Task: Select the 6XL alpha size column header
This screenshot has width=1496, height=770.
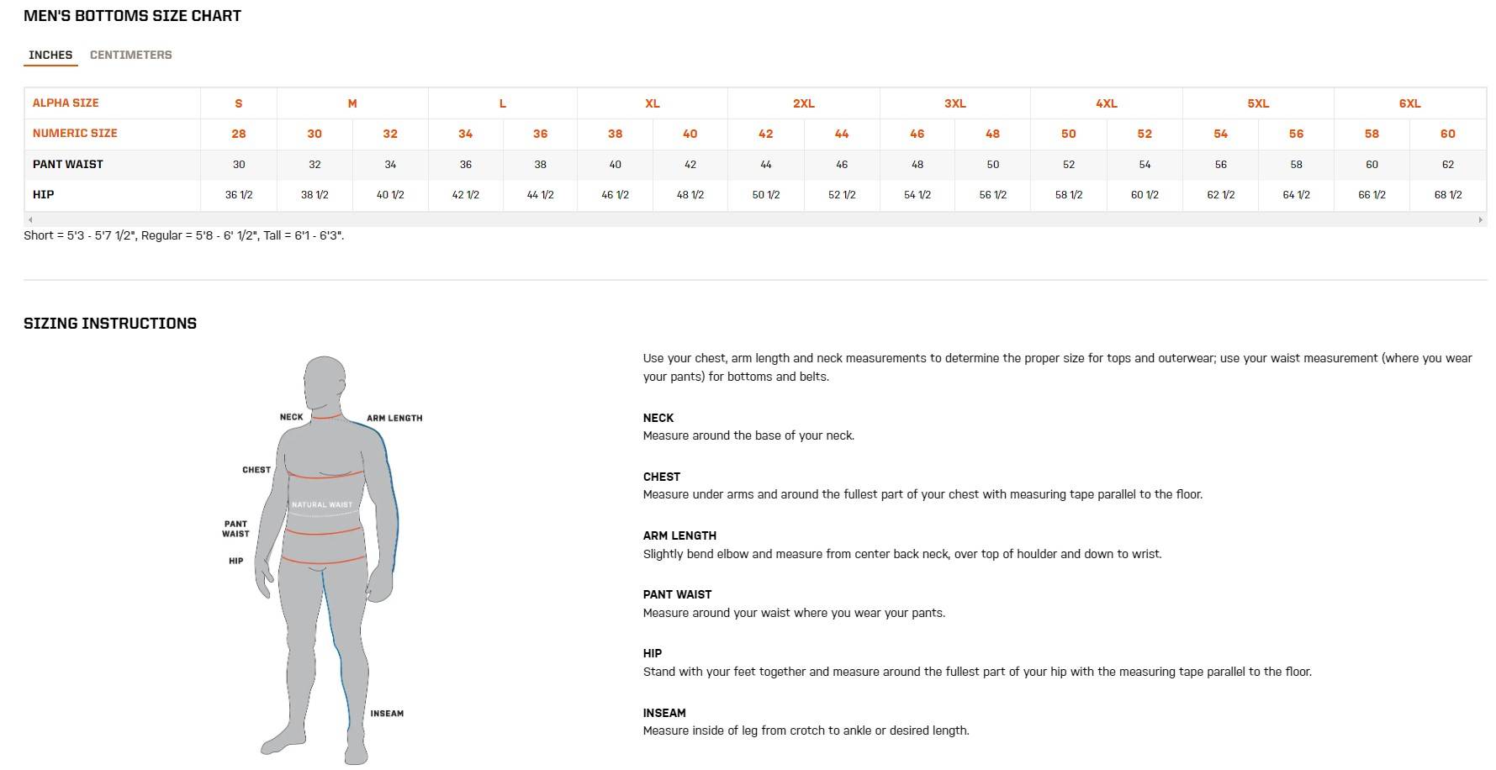Action: 1409,103
